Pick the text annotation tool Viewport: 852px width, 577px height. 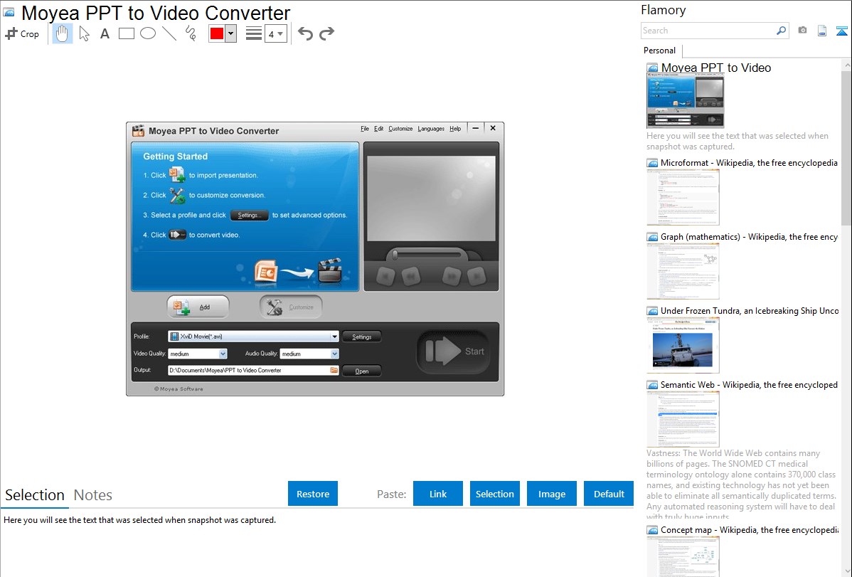(x=105, y=33)
